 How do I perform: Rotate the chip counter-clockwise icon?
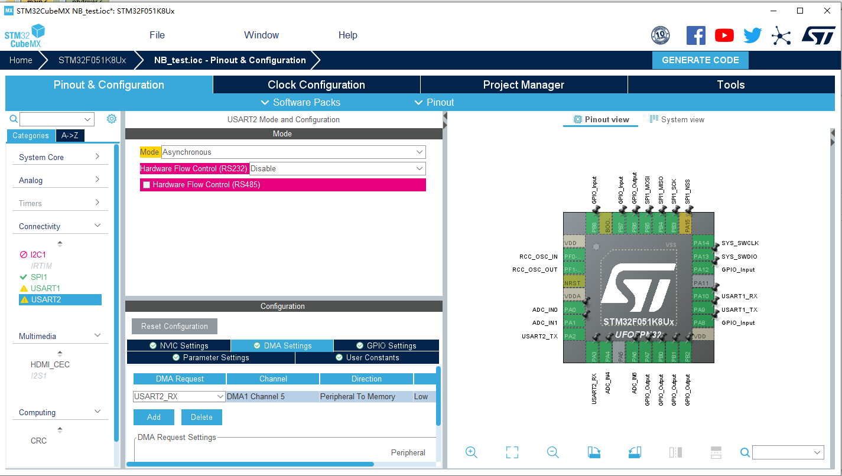coord(635,452)
